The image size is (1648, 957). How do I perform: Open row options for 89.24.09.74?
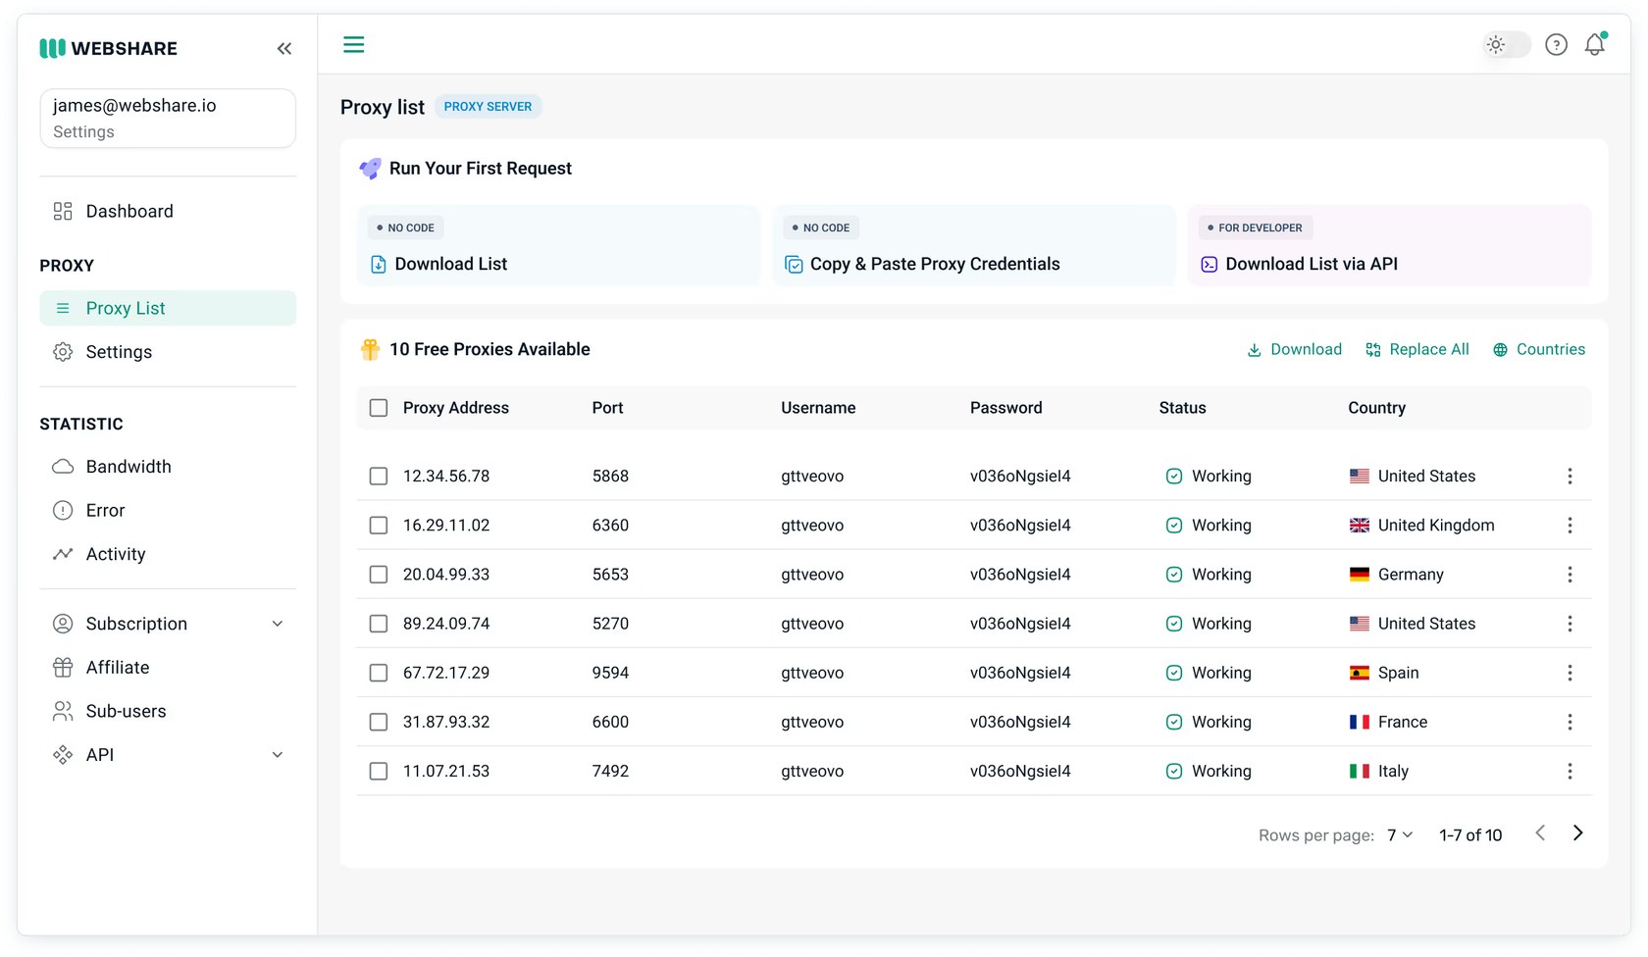click(x=1570, y=623)
